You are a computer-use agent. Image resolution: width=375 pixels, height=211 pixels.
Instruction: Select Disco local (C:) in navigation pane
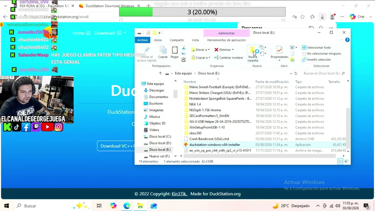point(160,137)
